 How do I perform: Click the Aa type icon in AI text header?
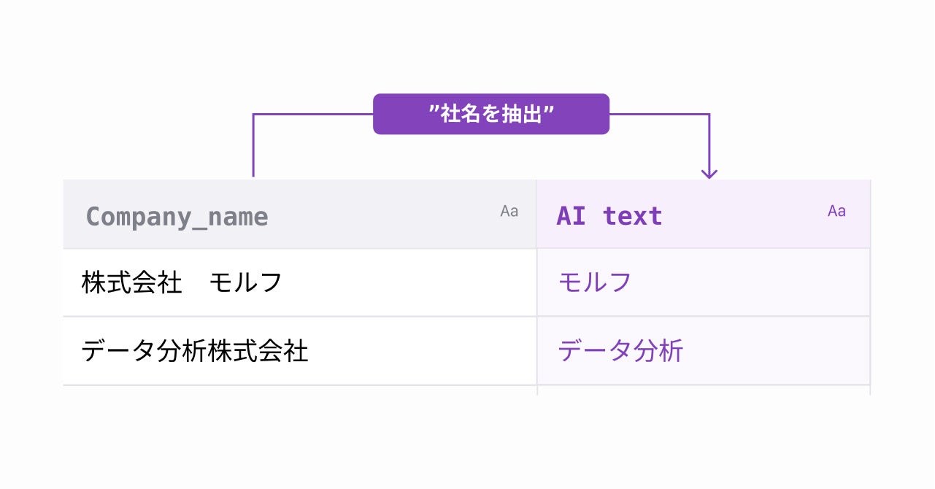(x=836, y=212)
